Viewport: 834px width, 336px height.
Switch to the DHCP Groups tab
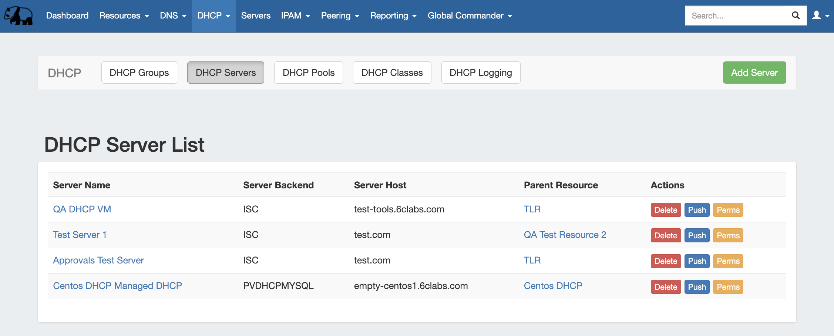[139, 73]
